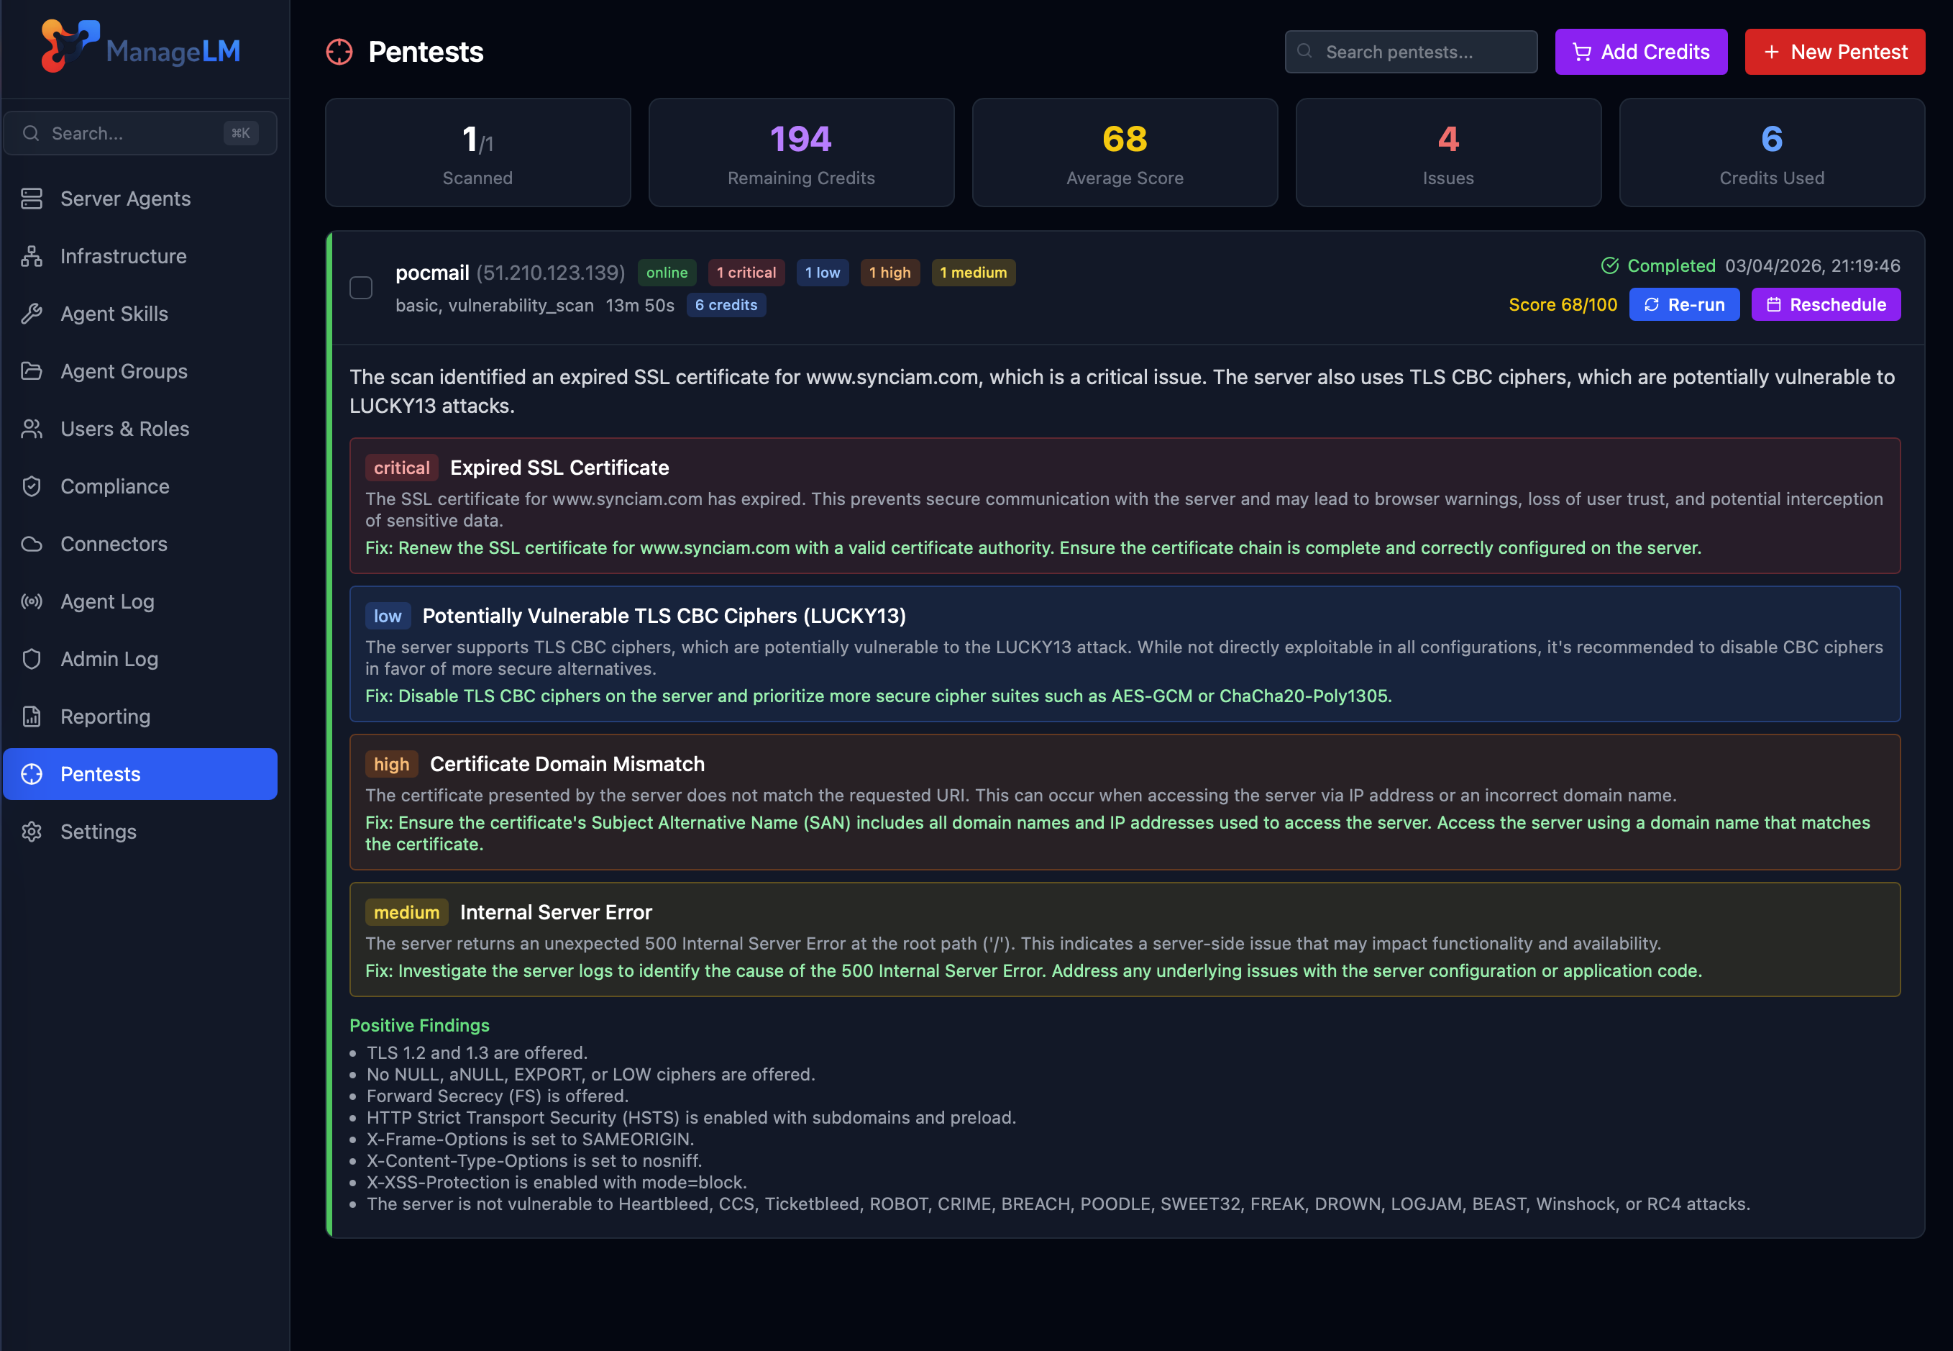Click the Agent Skills wrench icon
This screenshot has height=1351, width=1953.
(x=32, y=313)
